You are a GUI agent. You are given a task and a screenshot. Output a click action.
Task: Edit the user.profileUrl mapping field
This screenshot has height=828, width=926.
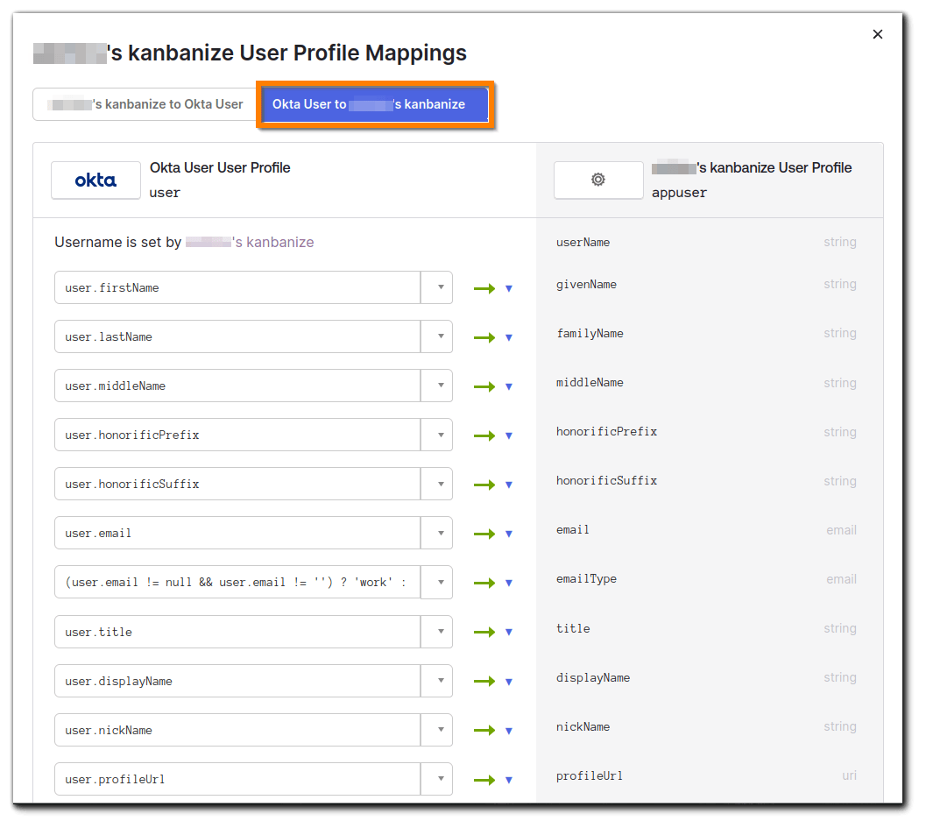click(237, 779)
